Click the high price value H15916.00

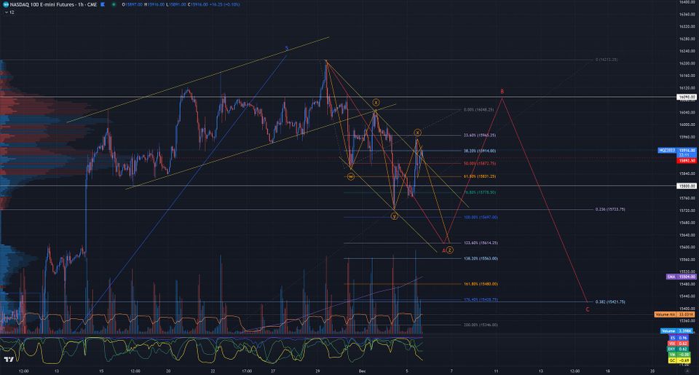pos(154,4)
